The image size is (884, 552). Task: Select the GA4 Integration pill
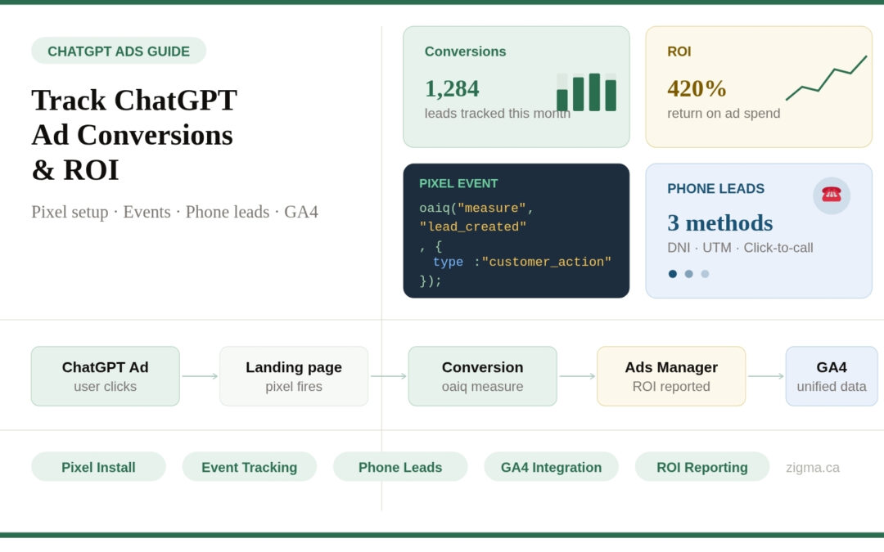point(552,467)
